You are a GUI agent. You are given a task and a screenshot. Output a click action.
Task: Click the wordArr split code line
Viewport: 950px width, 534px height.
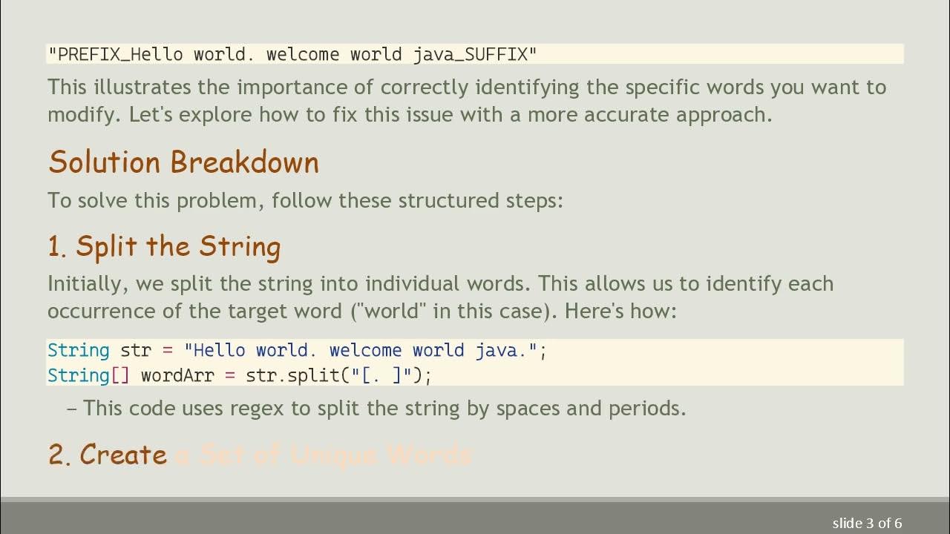click(239, 375)
